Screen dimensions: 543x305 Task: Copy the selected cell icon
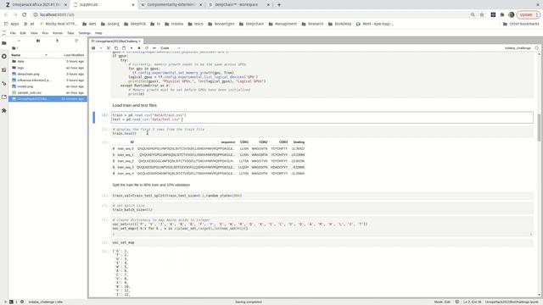pos(116,48)
